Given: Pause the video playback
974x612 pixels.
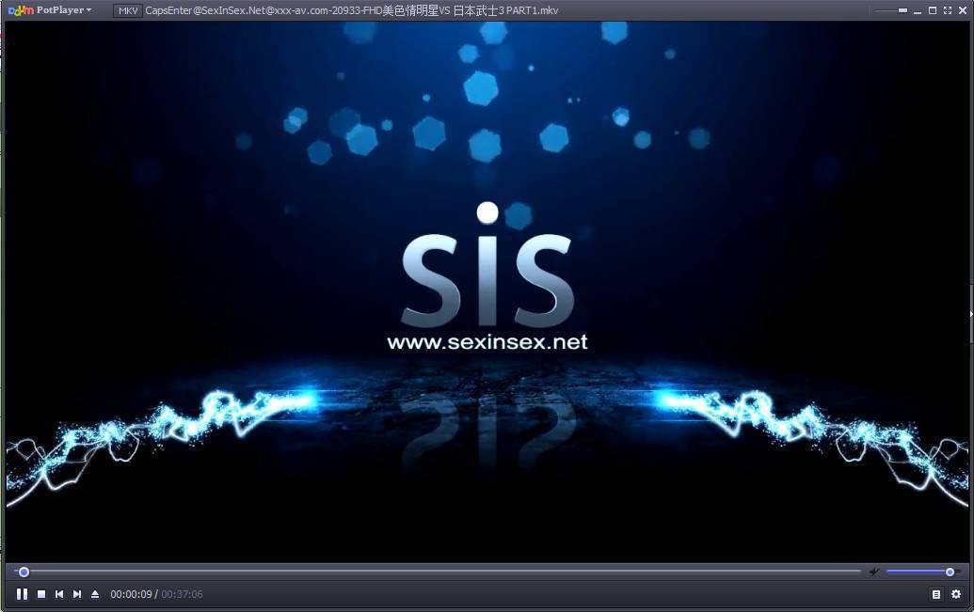Looking at the screenshot, I should 22,594.
